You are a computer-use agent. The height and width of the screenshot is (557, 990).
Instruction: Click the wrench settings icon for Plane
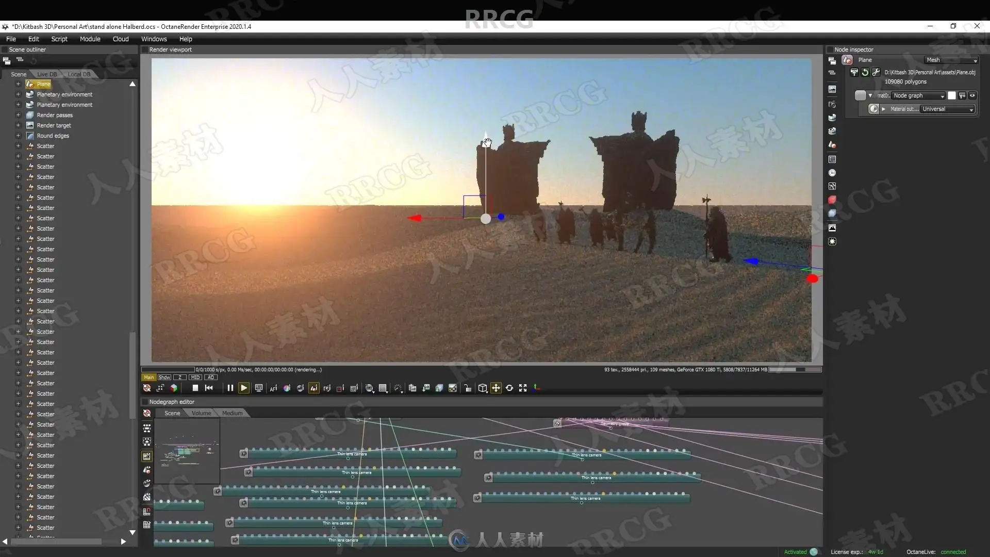tap(876, 72)
